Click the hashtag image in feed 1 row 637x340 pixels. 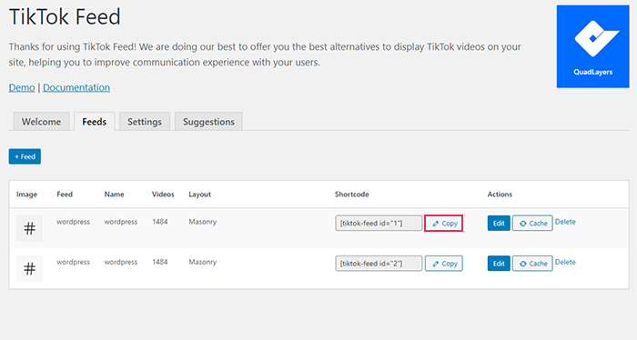[29, 228]
